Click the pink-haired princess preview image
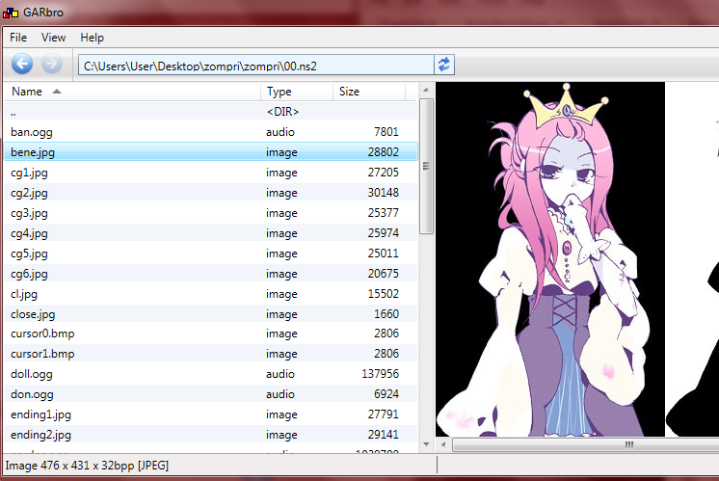Viewport: 719px width, 481px height. click(549, 259)
